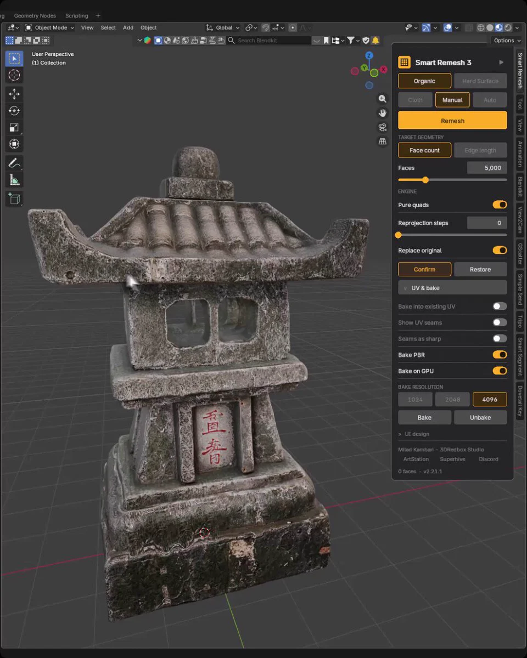Open the Object menu

click(x=148, y=27)
